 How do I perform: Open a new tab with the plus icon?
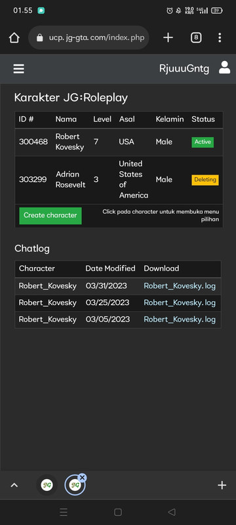[168, 38]
